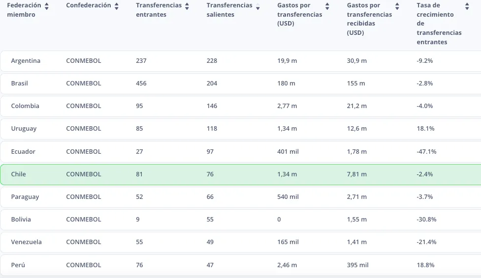Click the Transferencias salientes header text
Image resolution: width=481 pixels, height=278 pixels.
coord(229,10)
